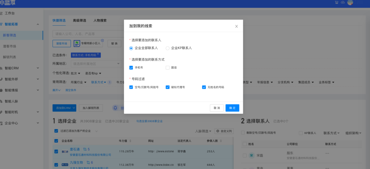This screenshot has height=169, width=370.
Task: Toggle the 疑似代理号 filter checkbox
Action: 168,87
